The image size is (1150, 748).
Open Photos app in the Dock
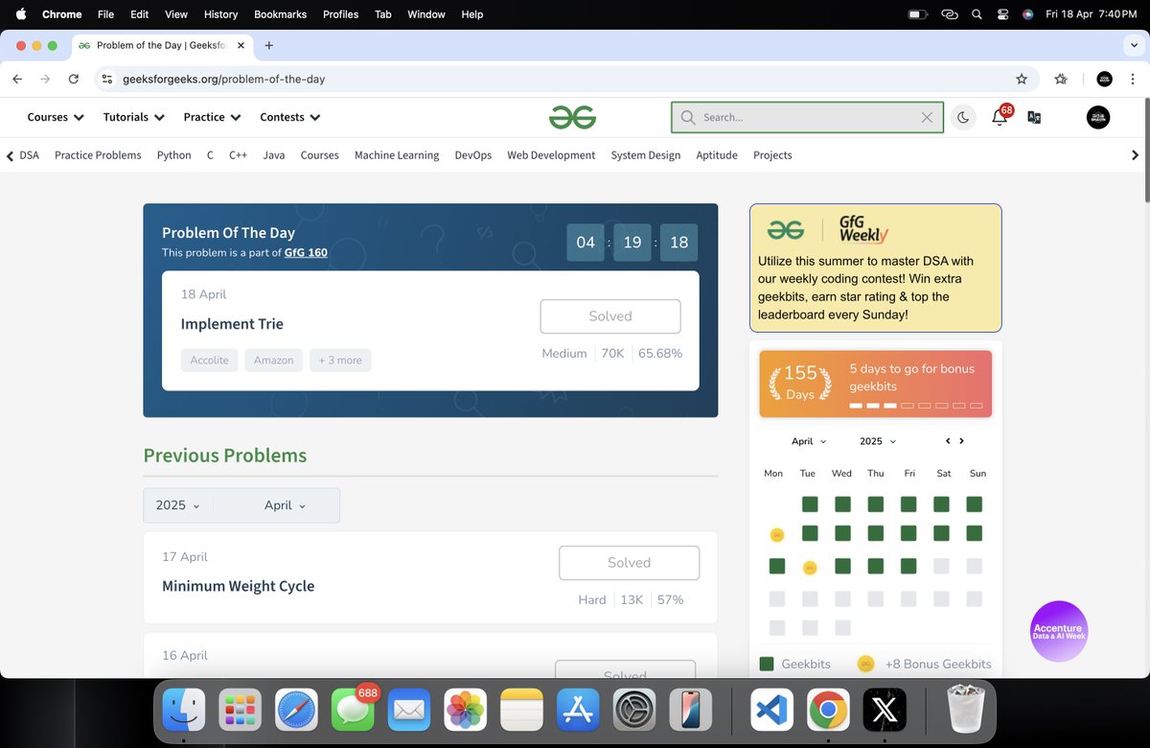466,711
